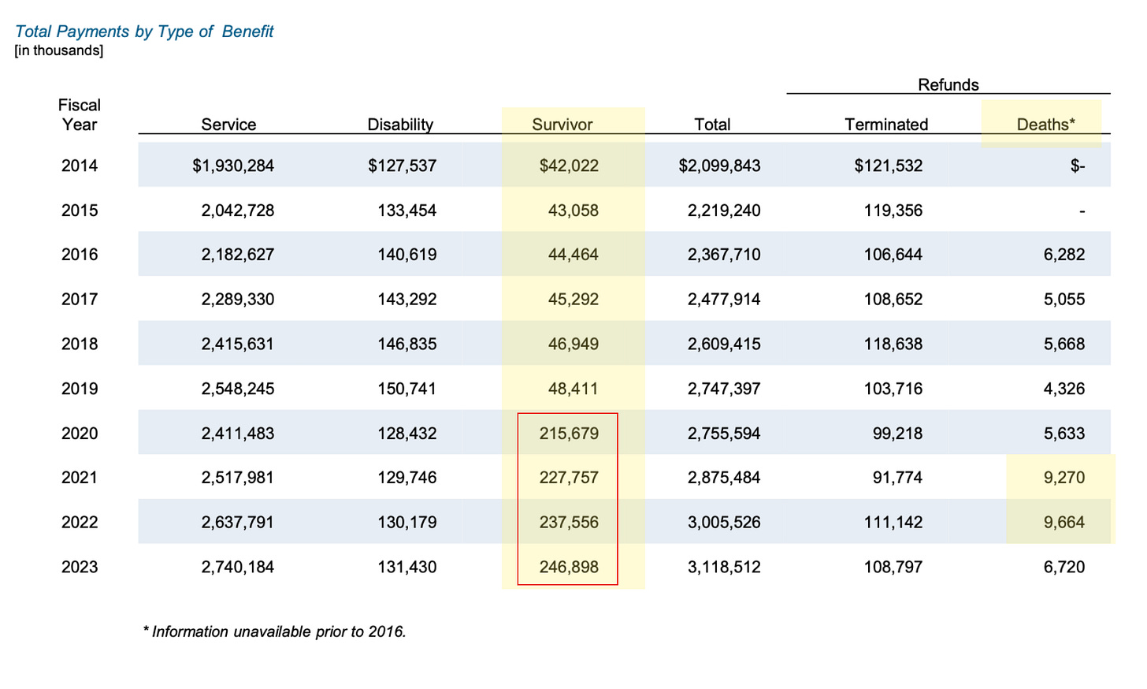The height and width of the screenshot is (689, 1147).
Task: Click the Deaths value 5,668
Action: coord(1064,344)
